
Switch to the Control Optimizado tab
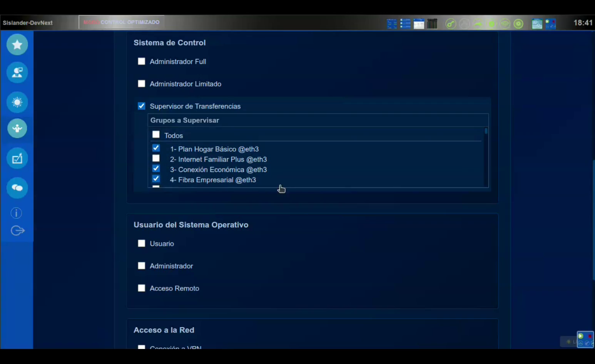coord(122,22)
